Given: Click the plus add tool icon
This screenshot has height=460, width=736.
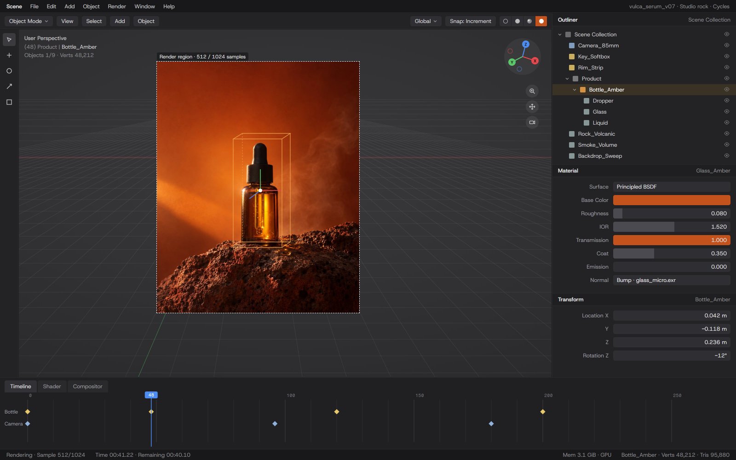Looking at the screenshot, I should pyautogui.click(x=9, y=55).
